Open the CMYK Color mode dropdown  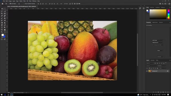[x=158, y=40]
